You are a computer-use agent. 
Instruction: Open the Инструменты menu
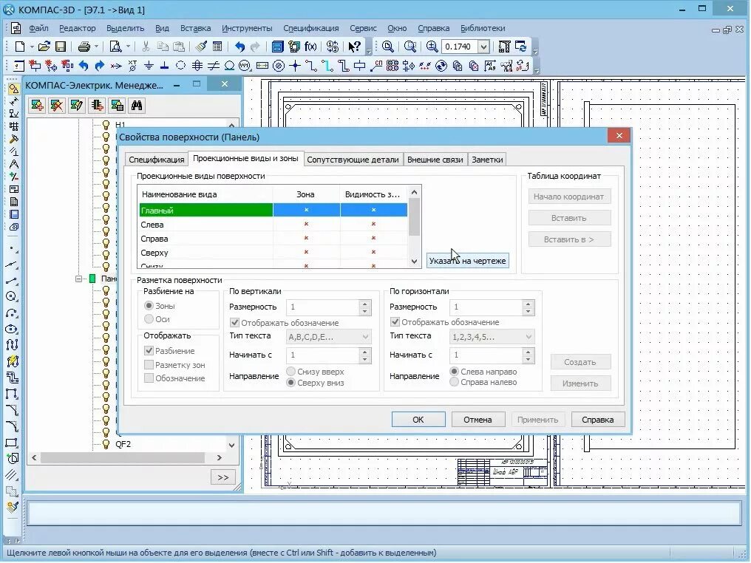click(247, 28)
